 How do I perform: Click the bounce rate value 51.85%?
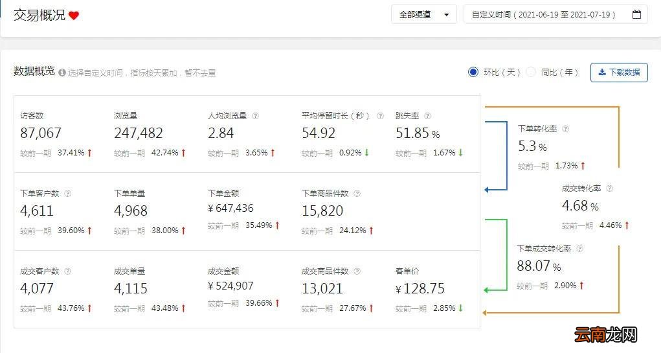pos(418,133)
